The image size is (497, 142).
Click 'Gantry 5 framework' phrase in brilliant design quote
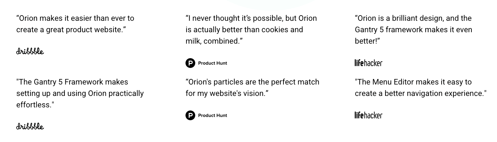click(389, 30)
